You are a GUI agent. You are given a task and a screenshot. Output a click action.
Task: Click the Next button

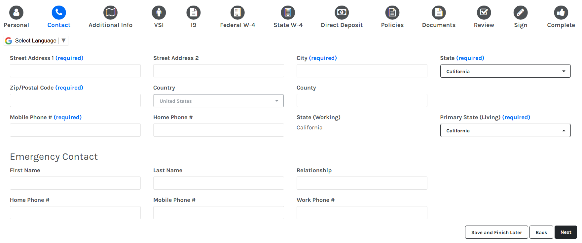click(x=566, y=232)
